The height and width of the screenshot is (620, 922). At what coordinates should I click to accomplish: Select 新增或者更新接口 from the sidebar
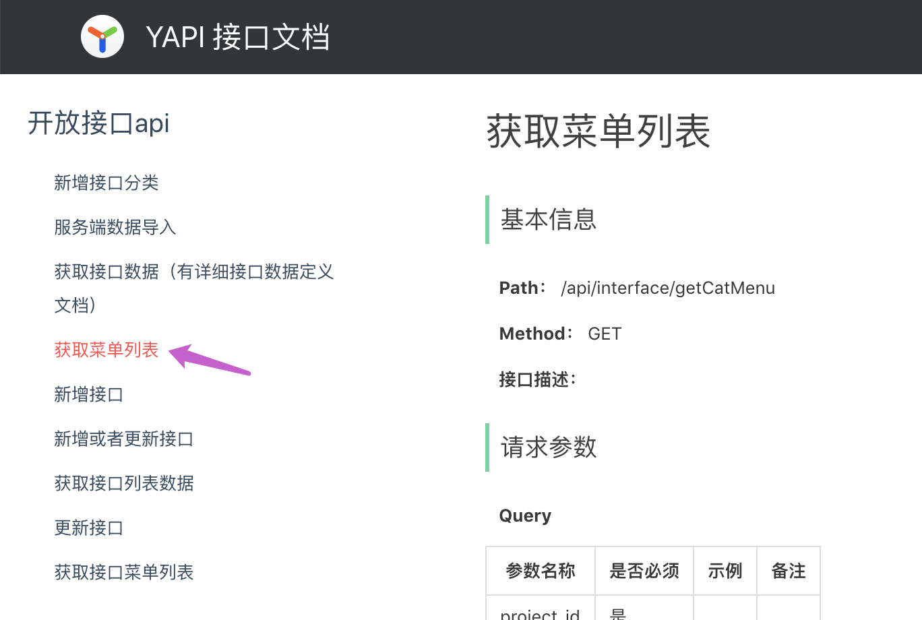tap(123, 439)
